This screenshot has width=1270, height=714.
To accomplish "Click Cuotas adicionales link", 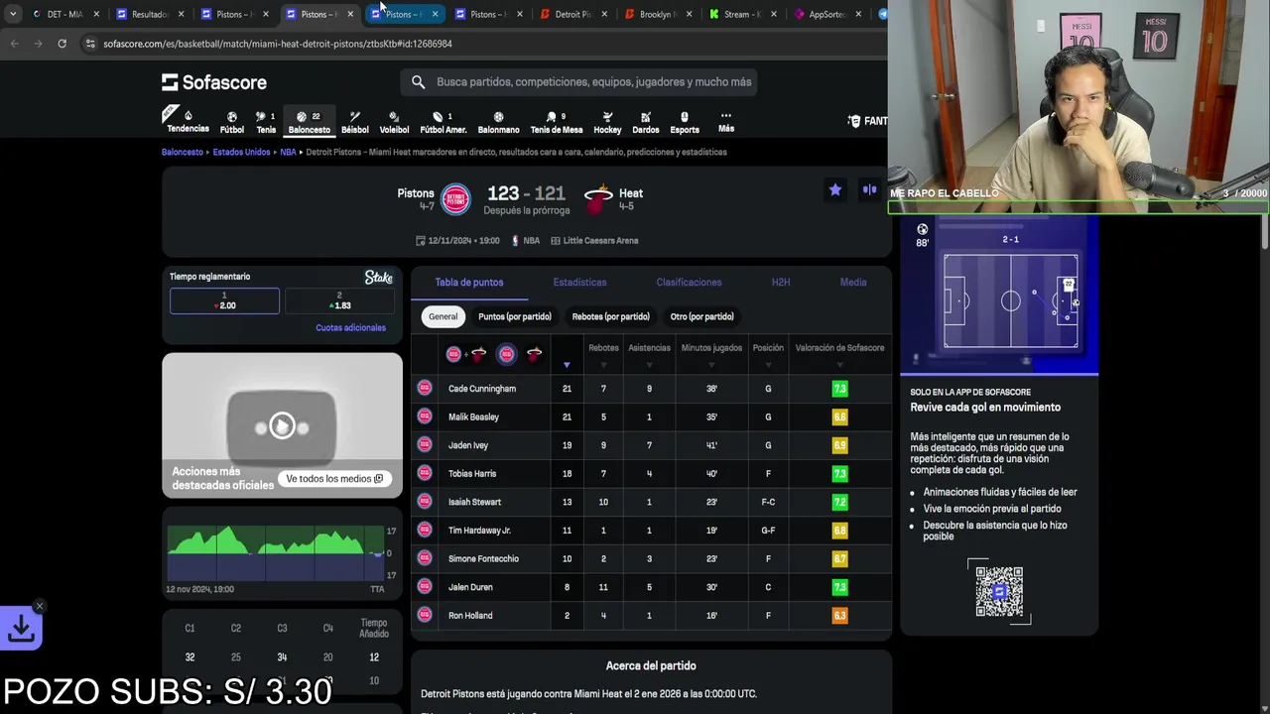I will point(350,327).
